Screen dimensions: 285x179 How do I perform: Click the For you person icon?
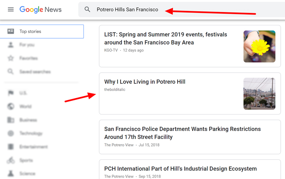[11, 45]
